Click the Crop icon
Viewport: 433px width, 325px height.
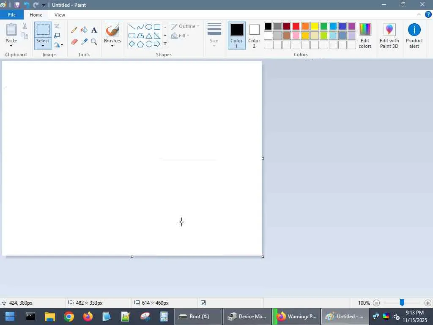[x=57, y=26]
